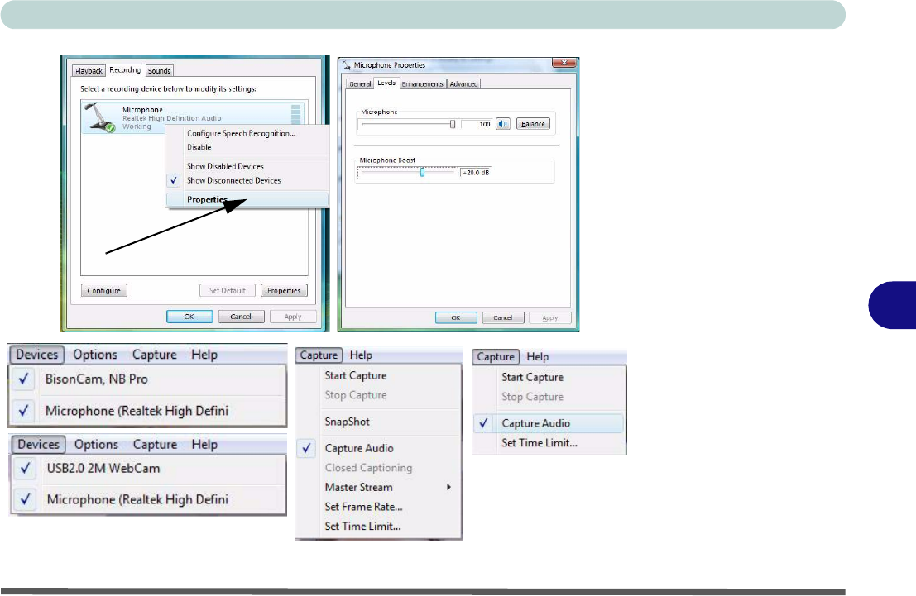This screenshot has width=916, height=596.
Task: Select the Levels tab
Action: coord(386,83)
